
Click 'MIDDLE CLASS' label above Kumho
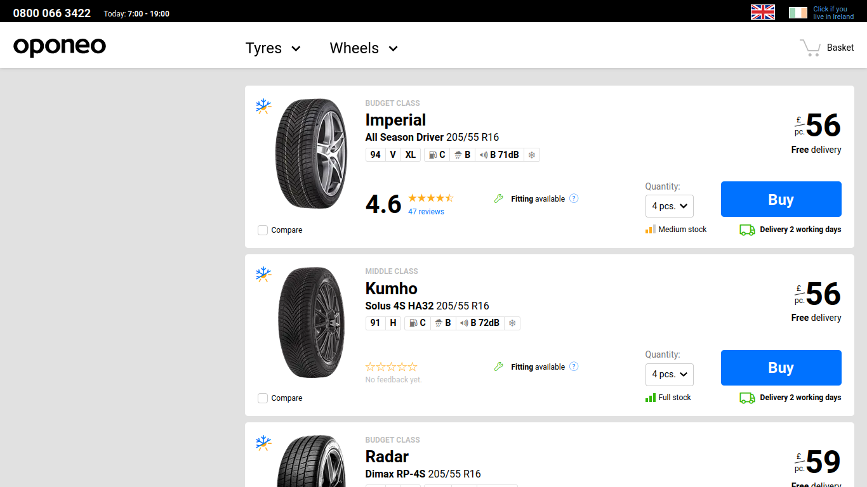392,271
